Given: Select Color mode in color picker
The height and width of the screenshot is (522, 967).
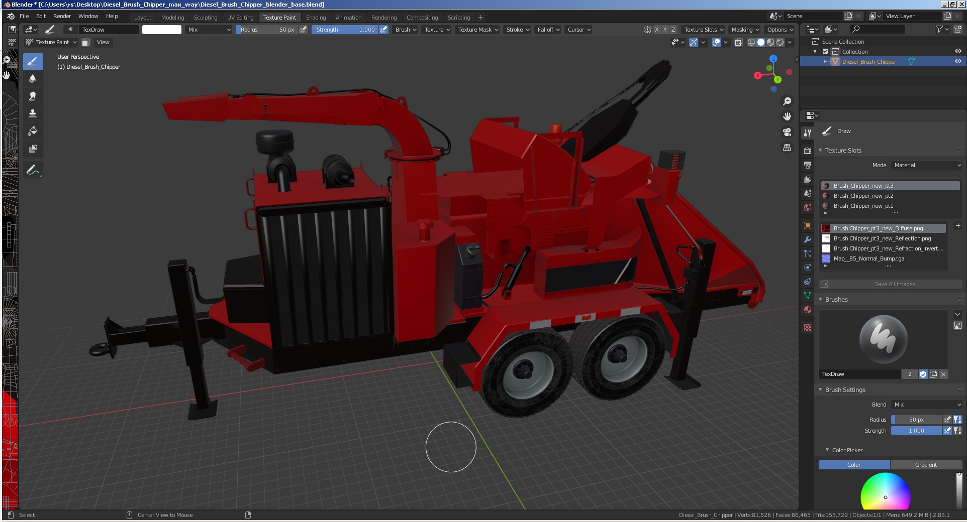Looking at the screenshot, I should (x=854, y=465).
